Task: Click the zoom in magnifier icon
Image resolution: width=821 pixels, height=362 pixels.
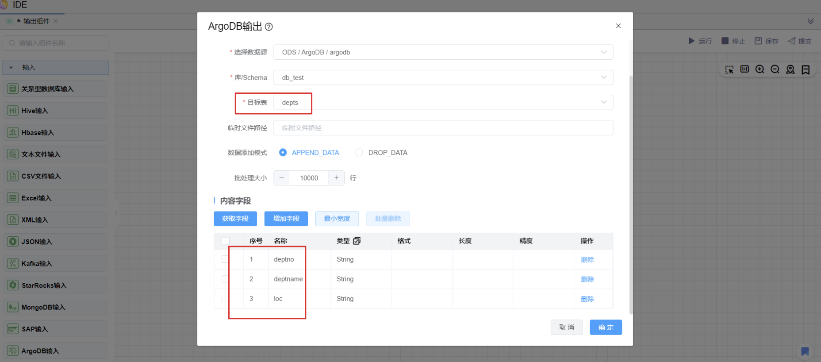Action: [760, 69]
